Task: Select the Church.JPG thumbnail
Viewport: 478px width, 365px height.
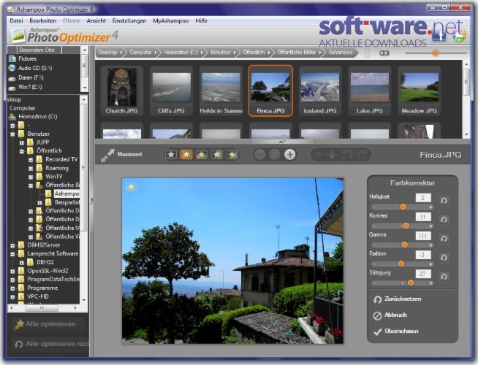Action: (121, 91)
